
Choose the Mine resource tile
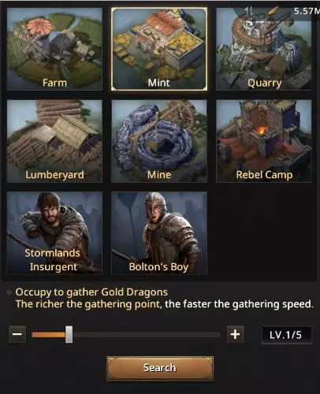tap(159, 141)
